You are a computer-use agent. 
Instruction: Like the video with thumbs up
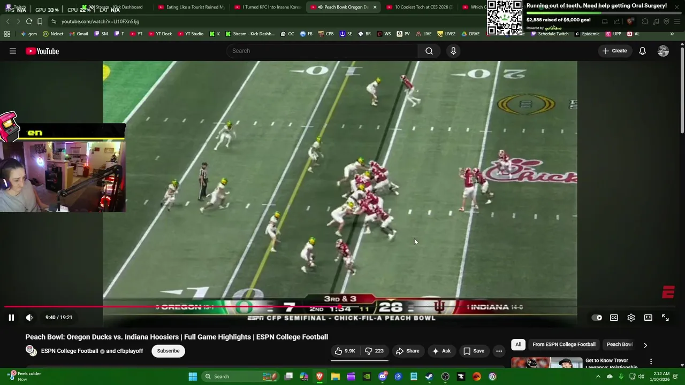tap(345, 351)
